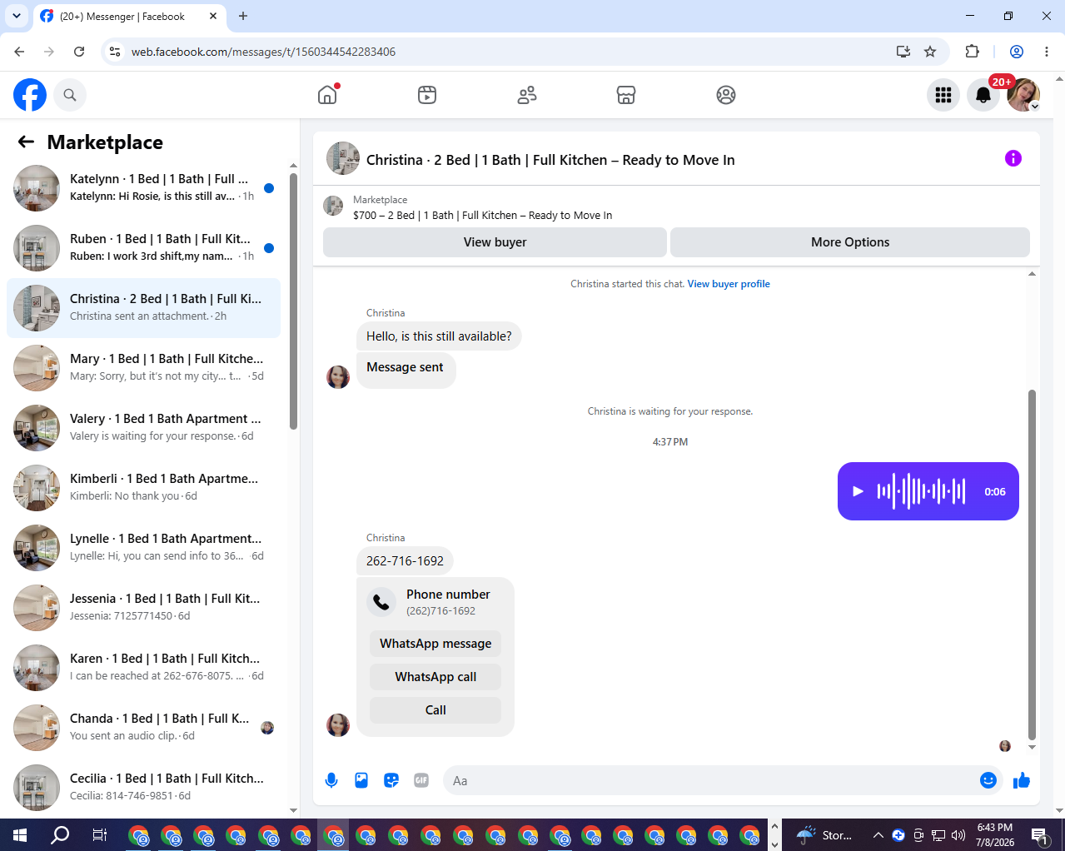Open the emoji picker smiley
This screenshot has width=1065, height=851.
tap(988, 780)
